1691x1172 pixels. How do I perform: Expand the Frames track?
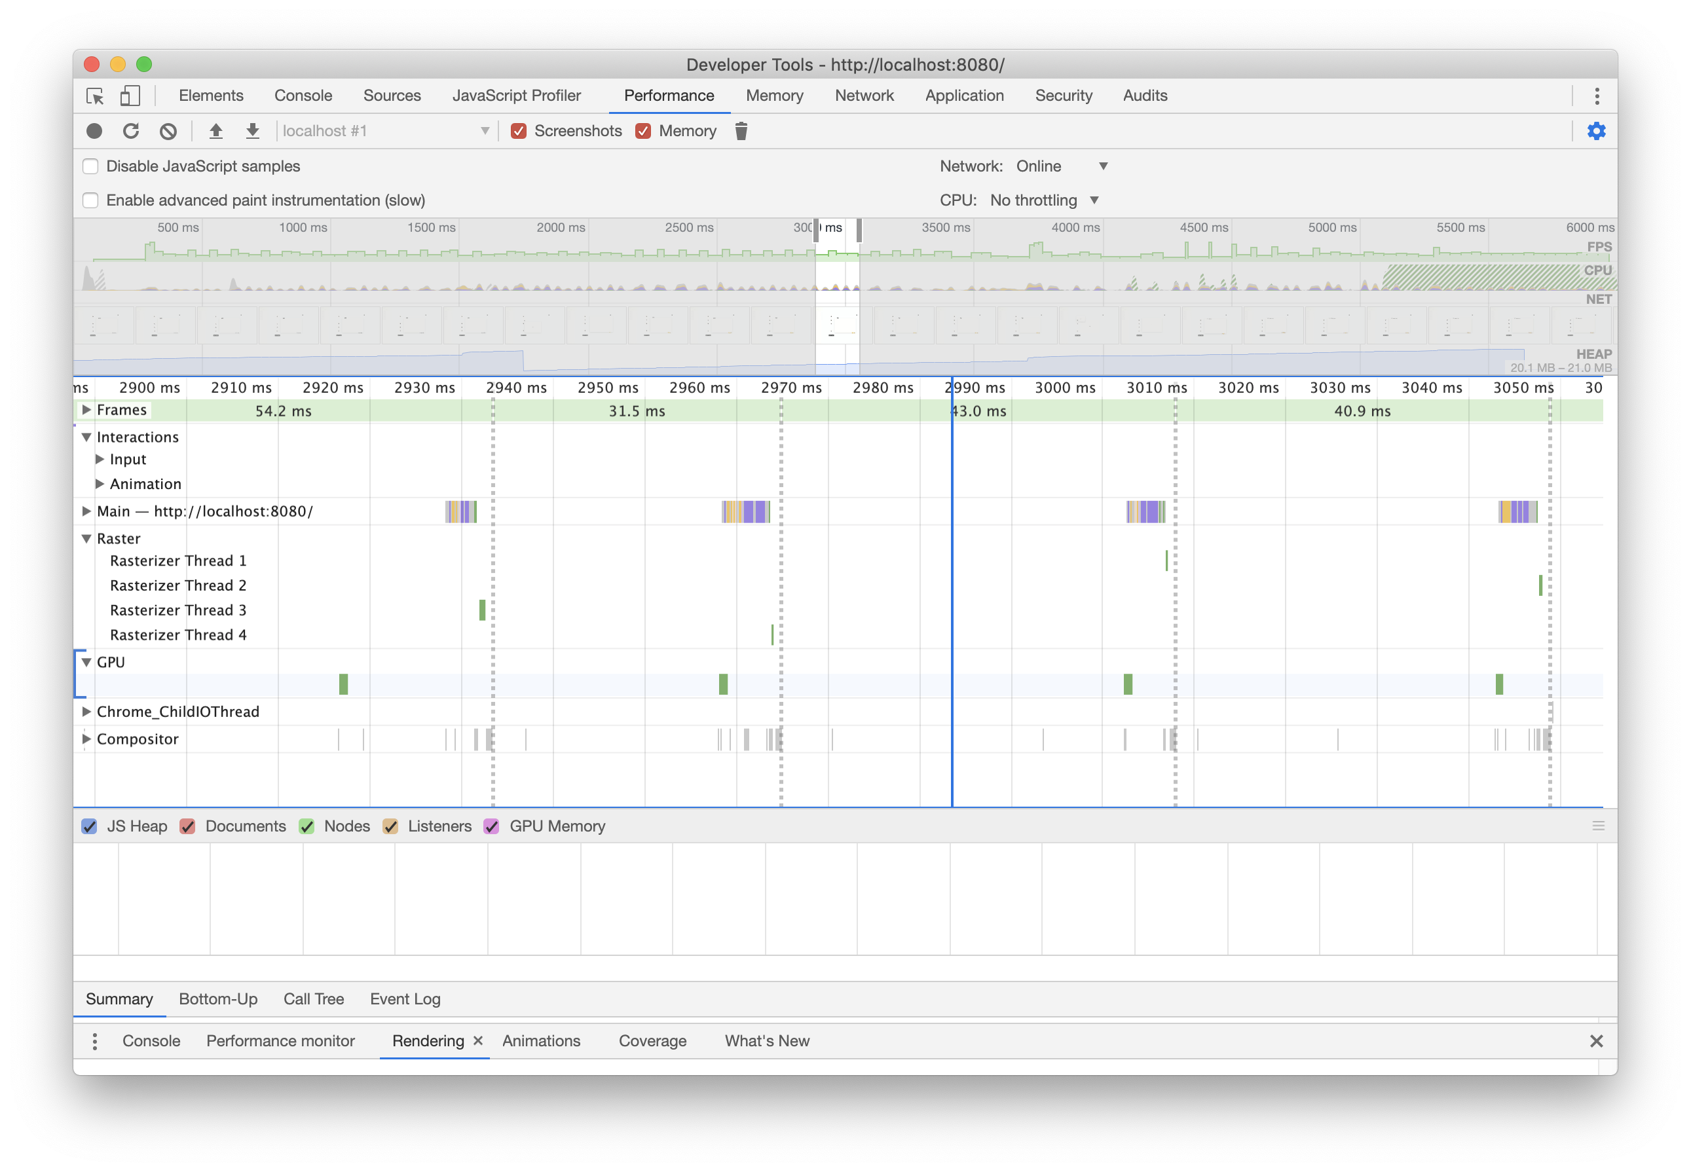pos(86,409)
